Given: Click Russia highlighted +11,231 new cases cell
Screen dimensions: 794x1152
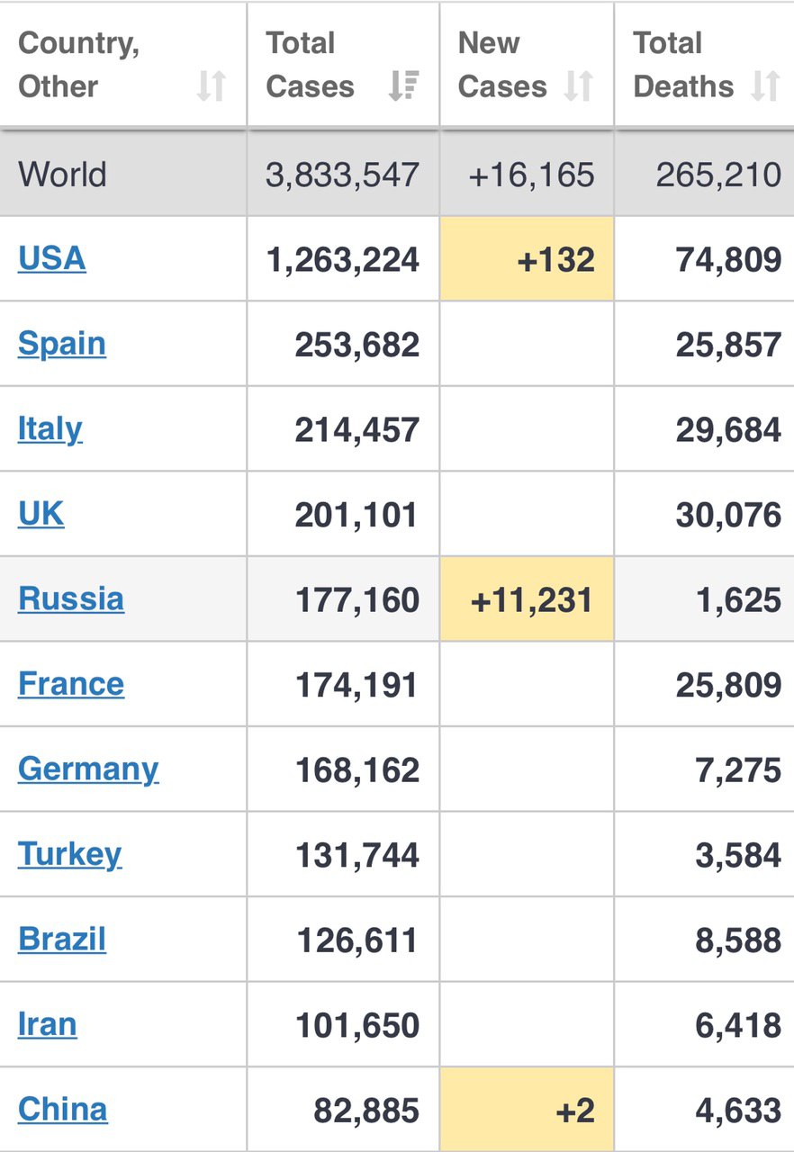Looking at the screenshot, I should click(527, 598).
